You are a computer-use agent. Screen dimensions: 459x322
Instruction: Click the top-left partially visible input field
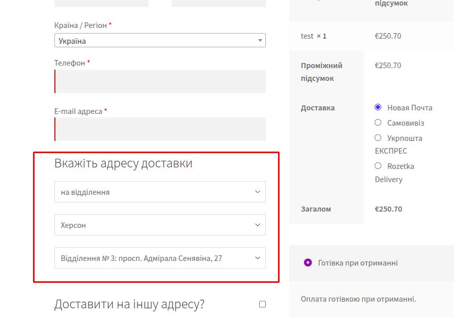101,3
